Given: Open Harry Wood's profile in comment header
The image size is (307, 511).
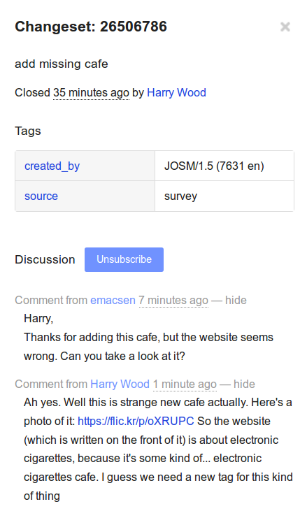Looking at the screenshot, I should click(x=120, y=384).
